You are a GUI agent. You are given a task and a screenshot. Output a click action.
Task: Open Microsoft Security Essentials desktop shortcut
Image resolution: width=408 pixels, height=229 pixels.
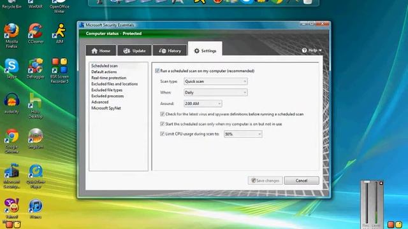[x=11, y=176]
